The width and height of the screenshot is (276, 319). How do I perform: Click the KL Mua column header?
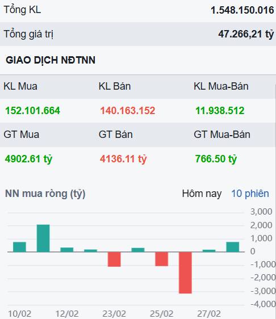tap(20, 86)
